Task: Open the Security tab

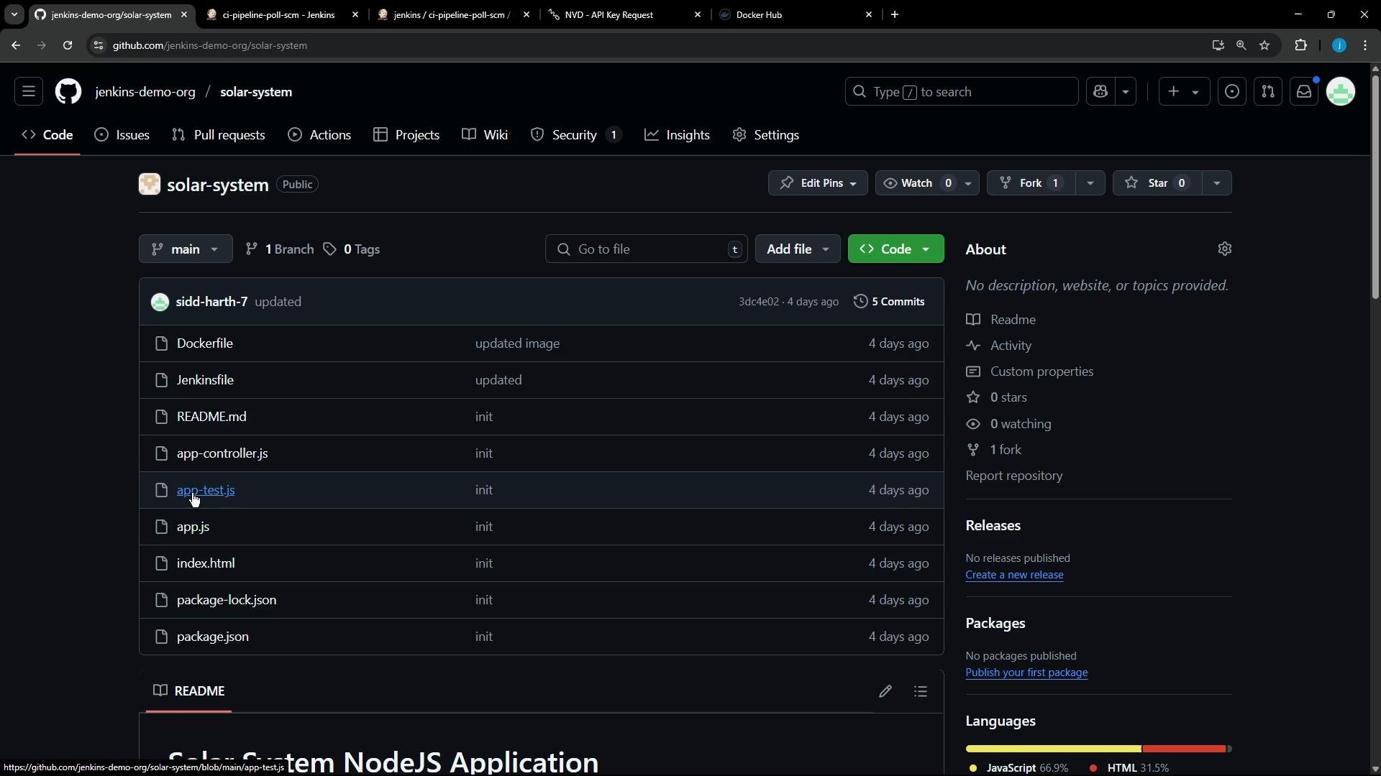Action: (x=575, y=135)
